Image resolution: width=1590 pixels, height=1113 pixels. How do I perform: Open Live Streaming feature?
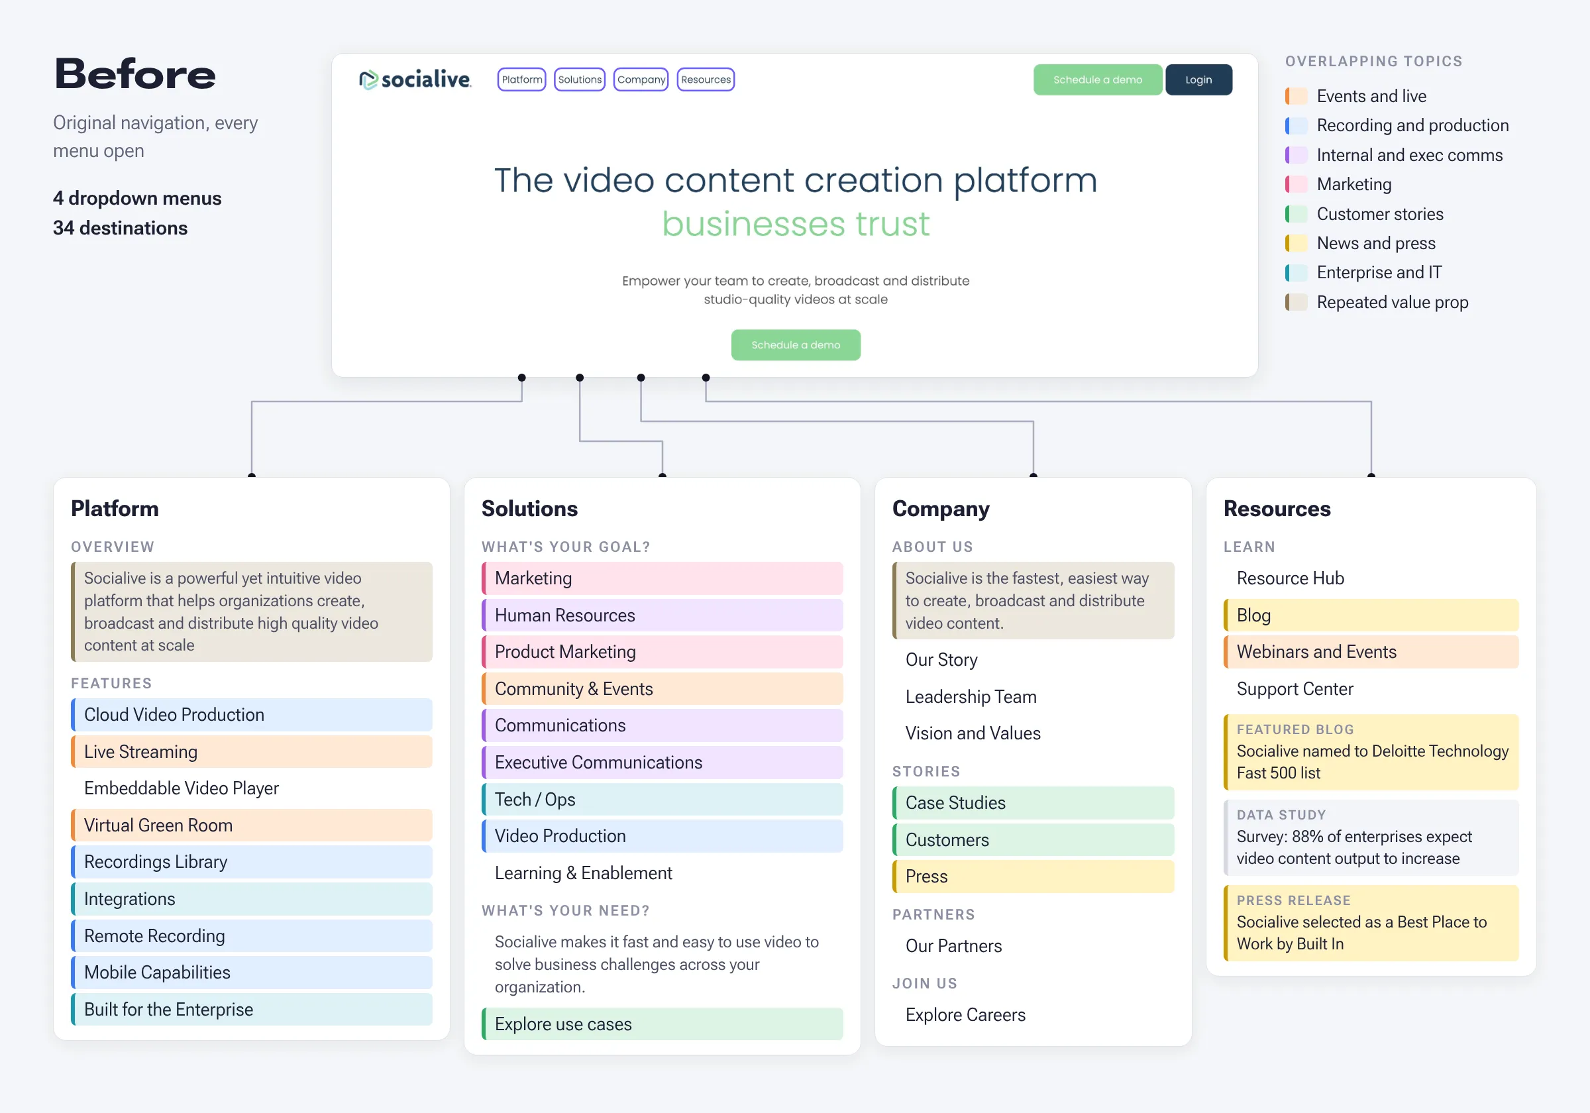[251, 751]
